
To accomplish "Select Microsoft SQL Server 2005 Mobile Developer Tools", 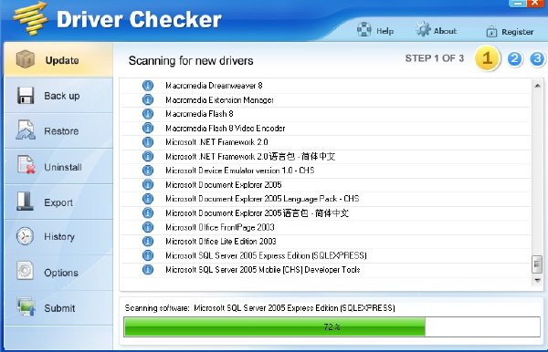I will click(x=263, y=269).
